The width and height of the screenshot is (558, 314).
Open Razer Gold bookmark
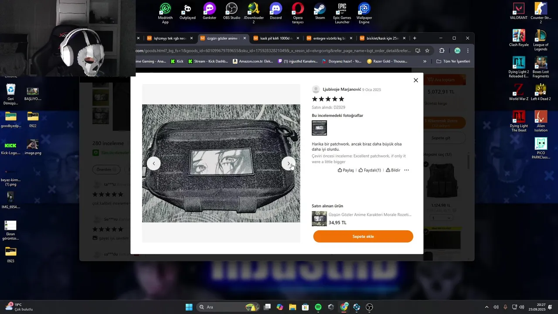click(x=387, y=61)
